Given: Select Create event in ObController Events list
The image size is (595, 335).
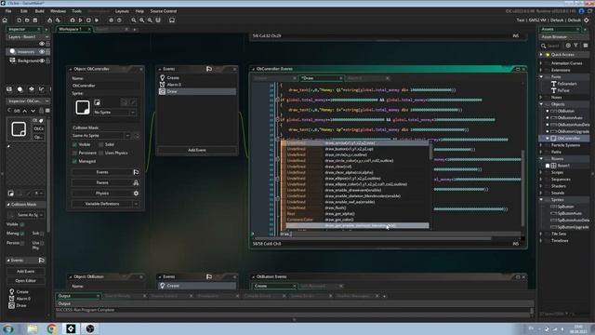Looking at the screenshot, I should 197,78.
